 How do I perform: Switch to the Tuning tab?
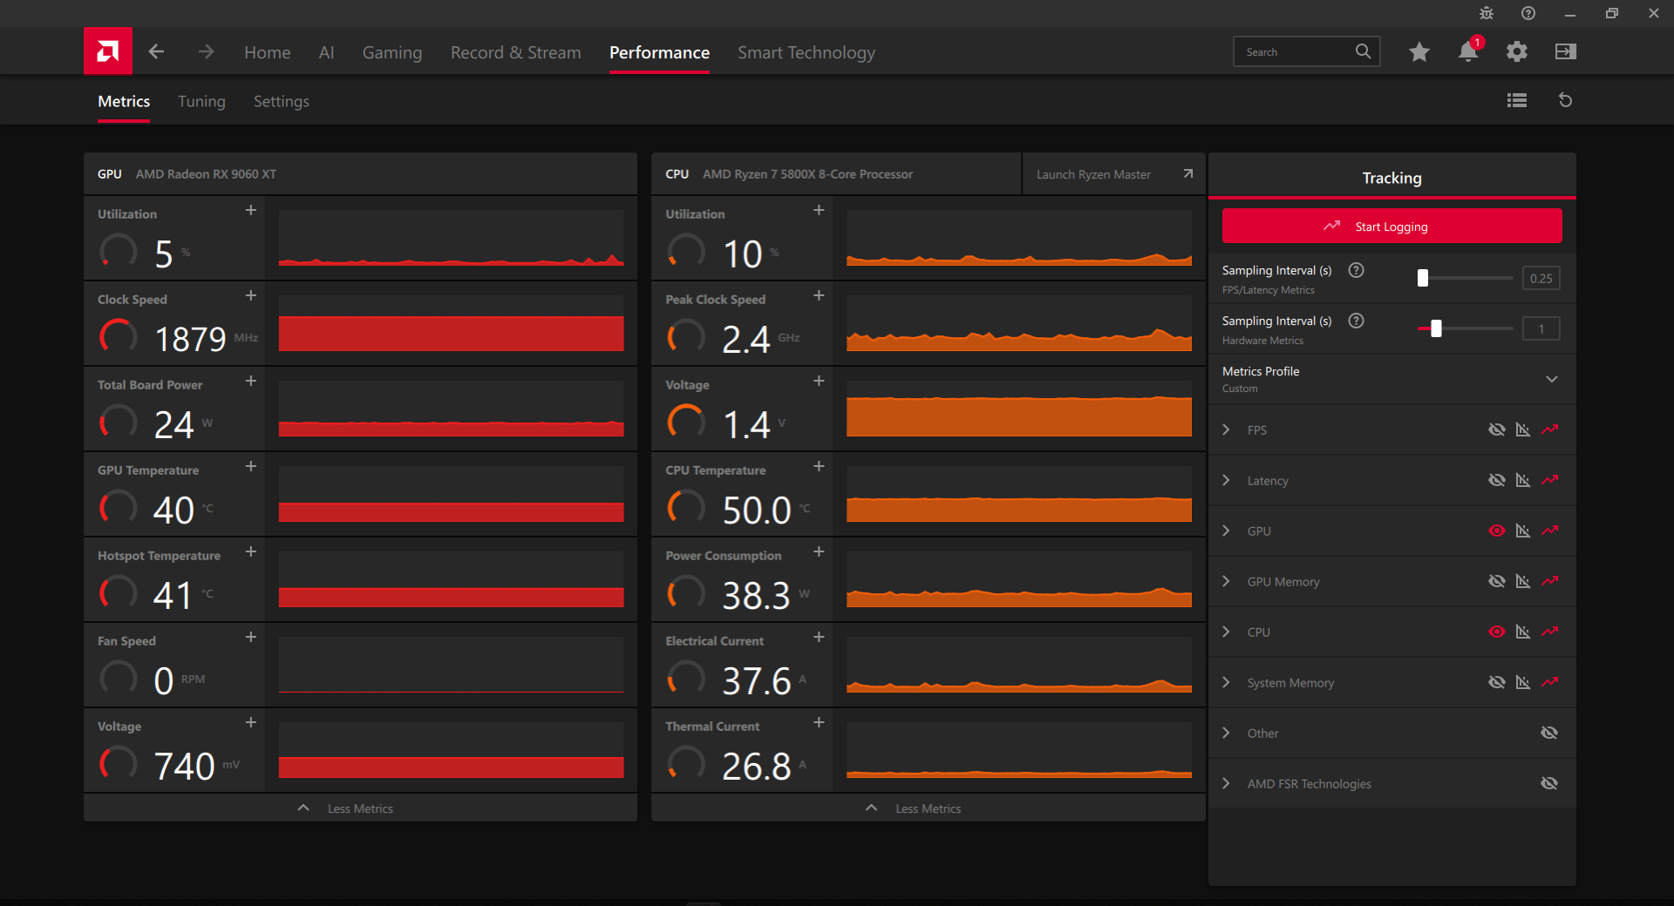[x=201, y=101]
